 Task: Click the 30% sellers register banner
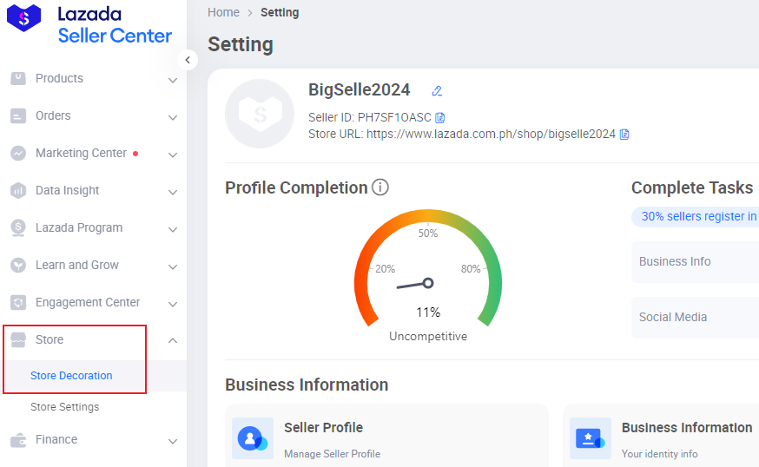(695, 216)
